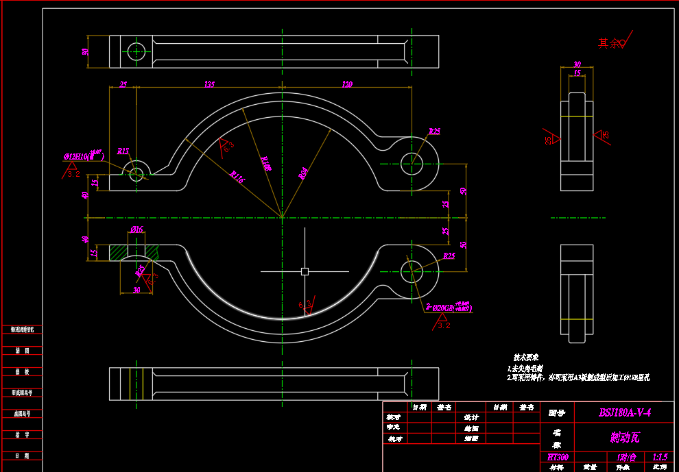Click scale value 1:1.5
Viewport: 679px width, 472px height.
(659, 458)
